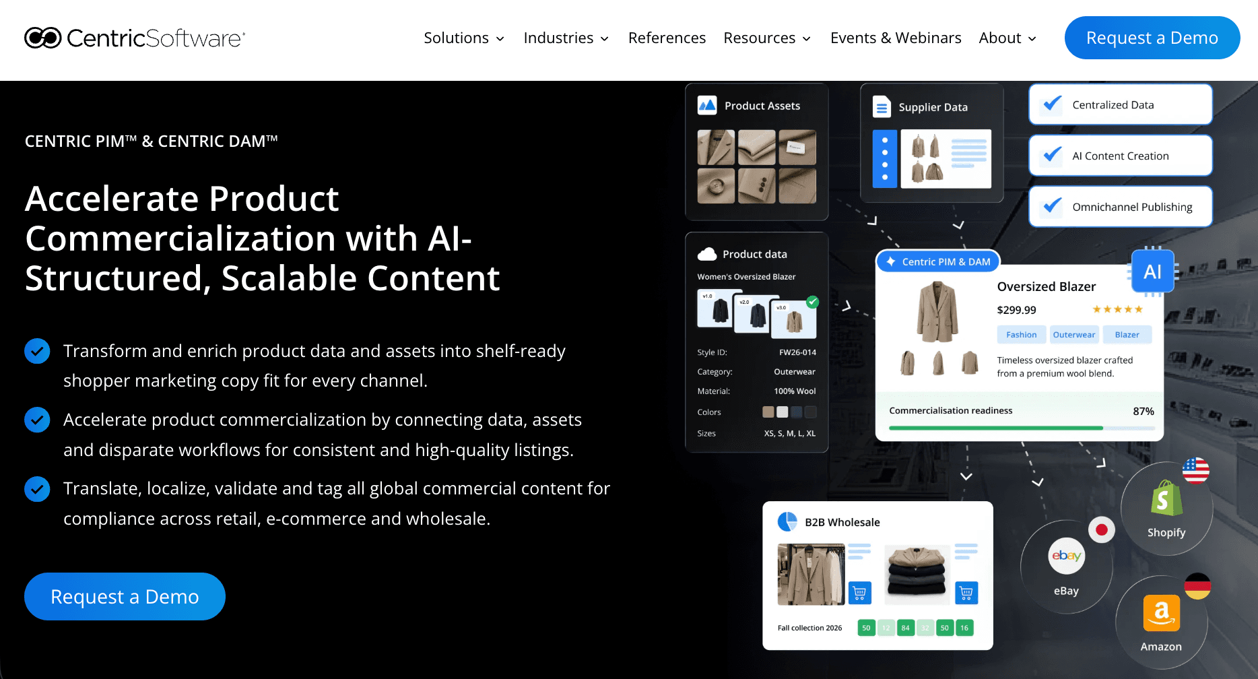Click the price $299.99
Screen dimensions: 1258x679
(x=1017, y=310)
